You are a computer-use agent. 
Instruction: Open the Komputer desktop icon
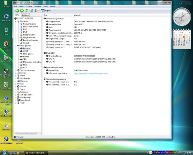(x=6, y=18)
